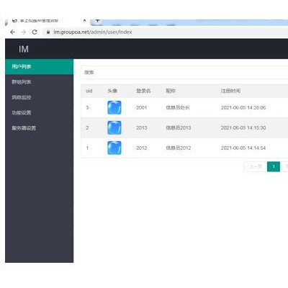This screenshot has width=288, height=288.
Task: Click the nickname 信息员2013
Action: click(179, 127)
